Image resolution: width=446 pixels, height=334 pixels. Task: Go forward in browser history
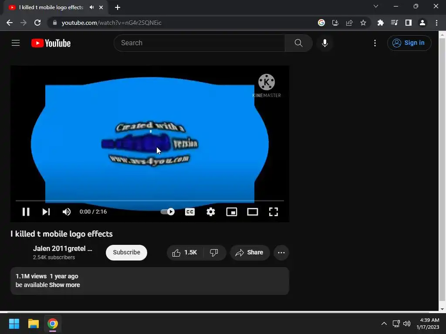(24, 23)
